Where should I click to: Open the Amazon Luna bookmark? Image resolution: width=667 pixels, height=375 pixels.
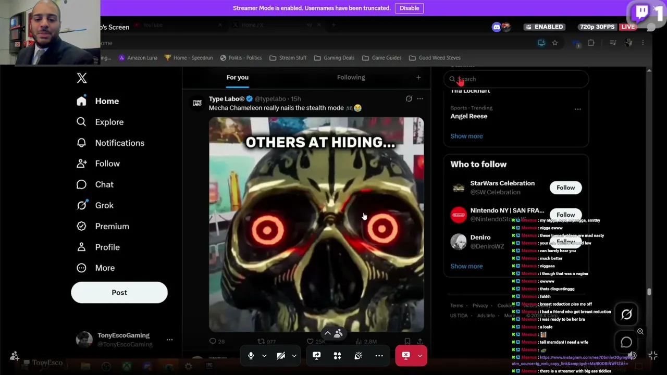click(138, 58)
